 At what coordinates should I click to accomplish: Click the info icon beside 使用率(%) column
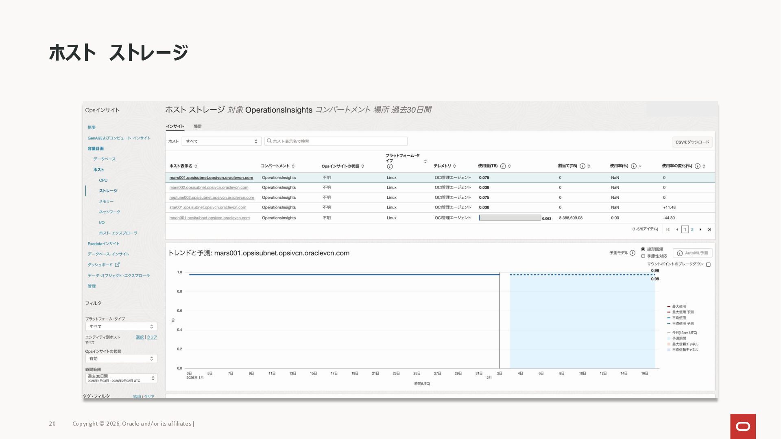[x=634, y=166]
